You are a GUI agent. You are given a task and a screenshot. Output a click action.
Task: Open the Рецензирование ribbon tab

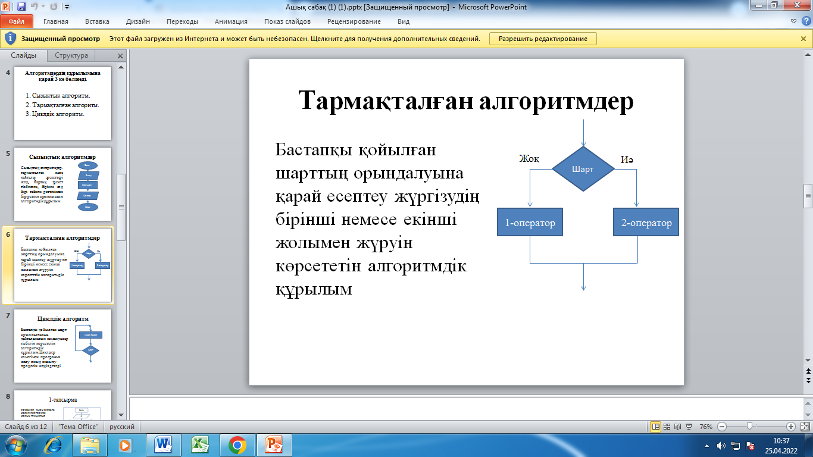click(x=354, y=21)
